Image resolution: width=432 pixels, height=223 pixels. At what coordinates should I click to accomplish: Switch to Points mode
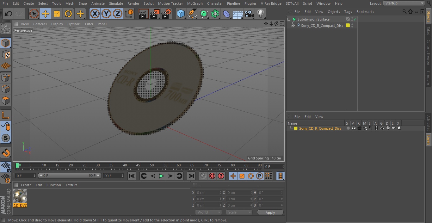pos(6,77)
